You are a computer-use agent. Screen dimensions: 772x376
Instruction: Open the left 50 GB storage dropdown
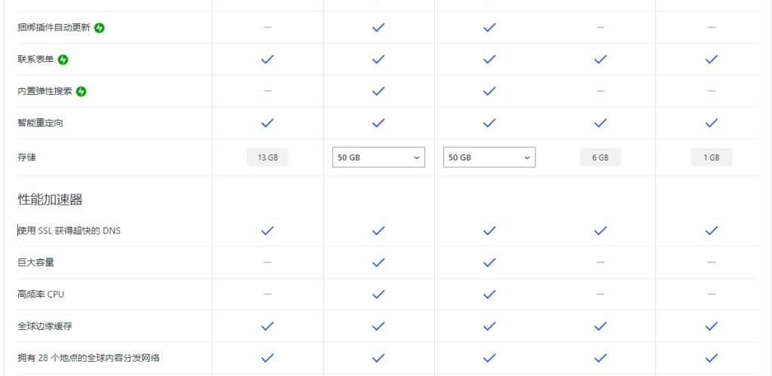tap(378, 157)
